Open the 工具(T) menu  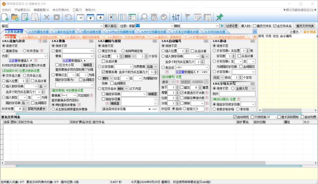pos(77,10)
